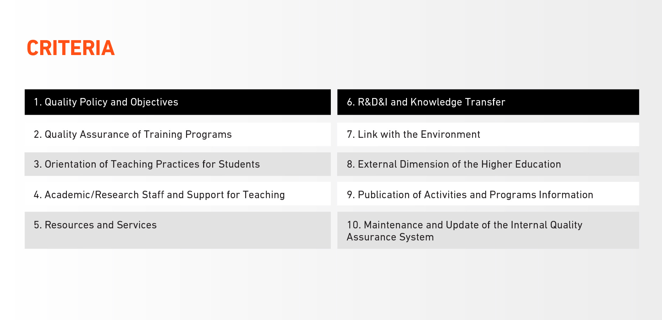Click the CRITERIA heading
662x320 pixels.
click(70, 48)
